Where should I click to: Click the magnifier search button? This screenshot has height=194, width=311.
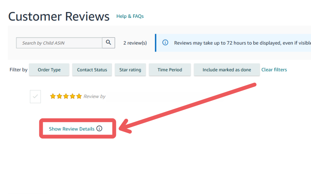pyautogui.click(x=108, y=43)
